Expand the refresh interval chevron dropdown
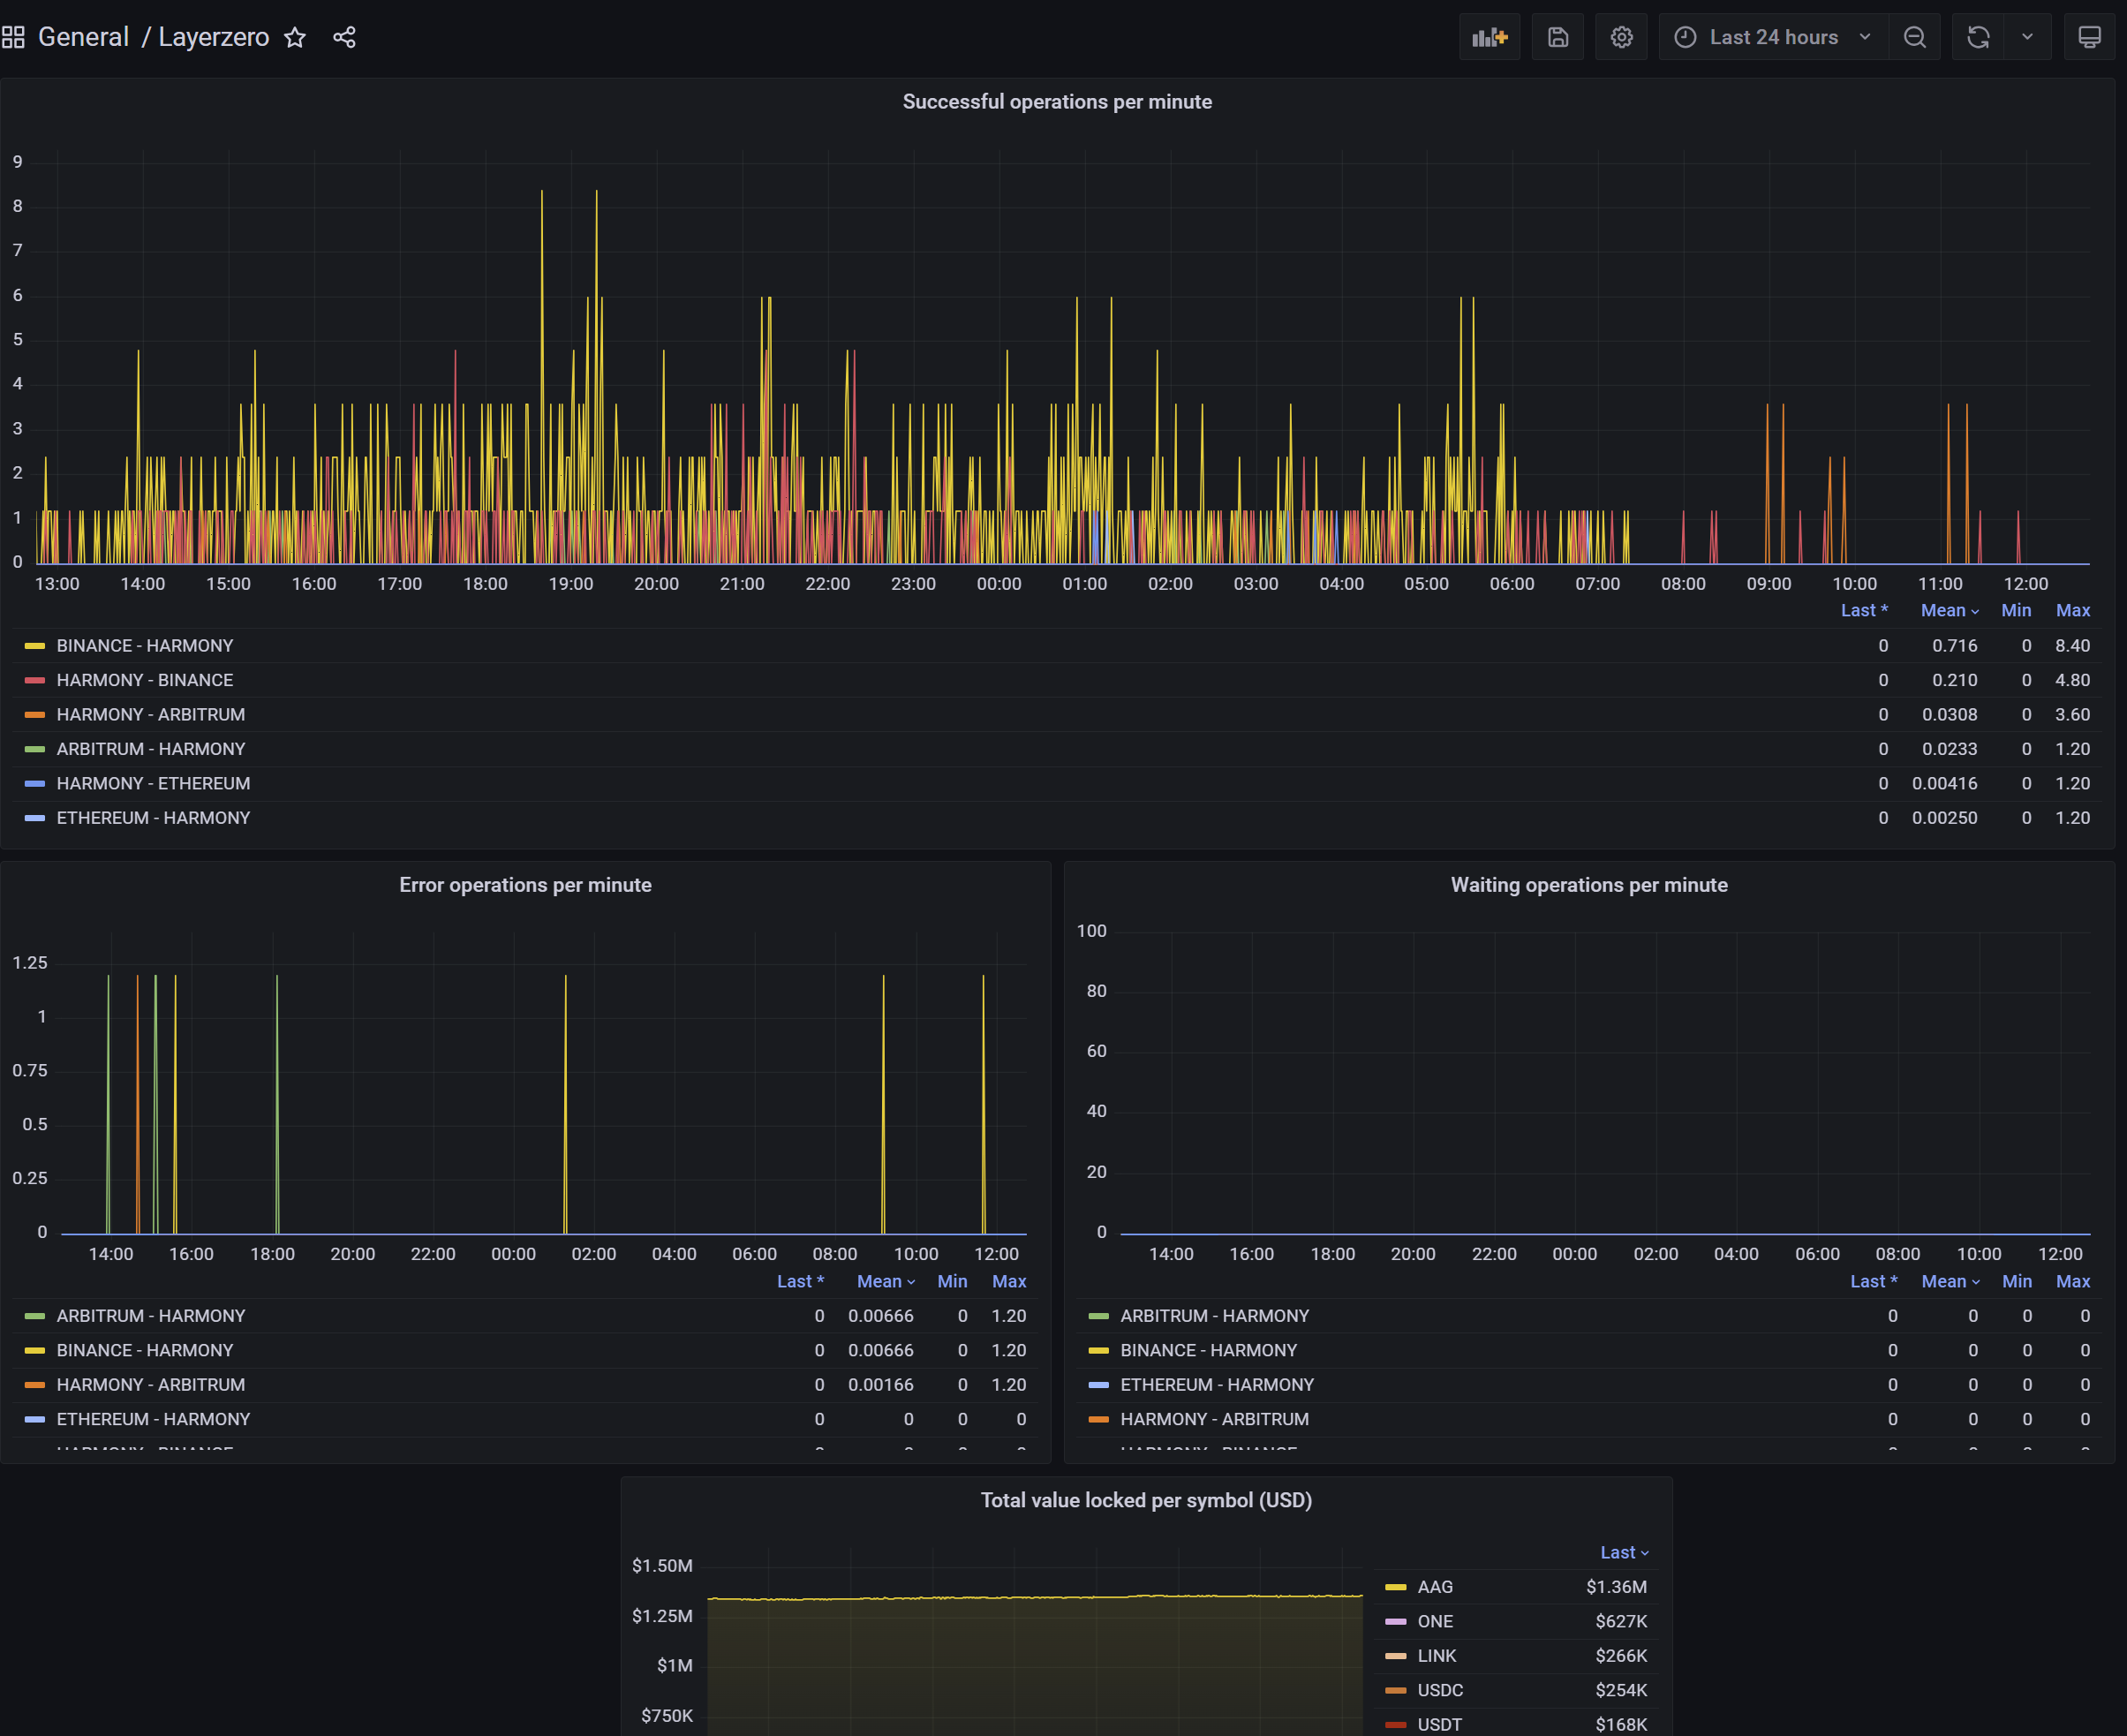Screen dimensions: 2127x1736 (x=2026, y=37)
